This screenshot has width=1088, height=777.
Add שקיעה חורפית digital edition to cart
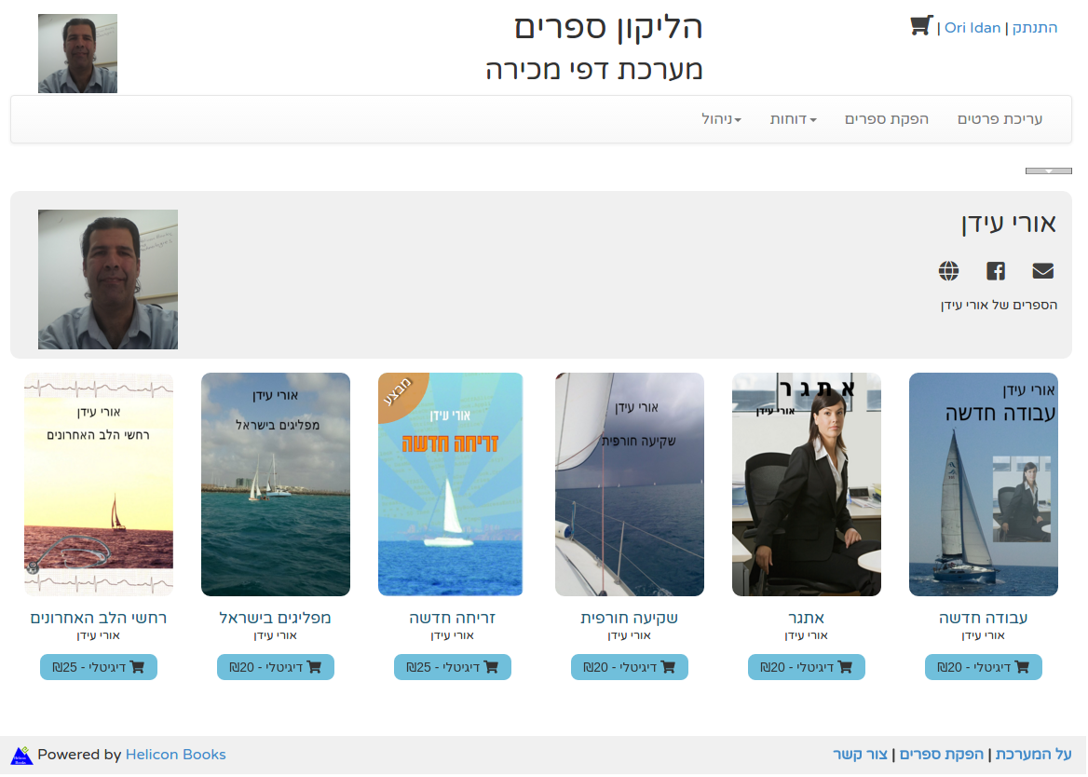(630, 667)
